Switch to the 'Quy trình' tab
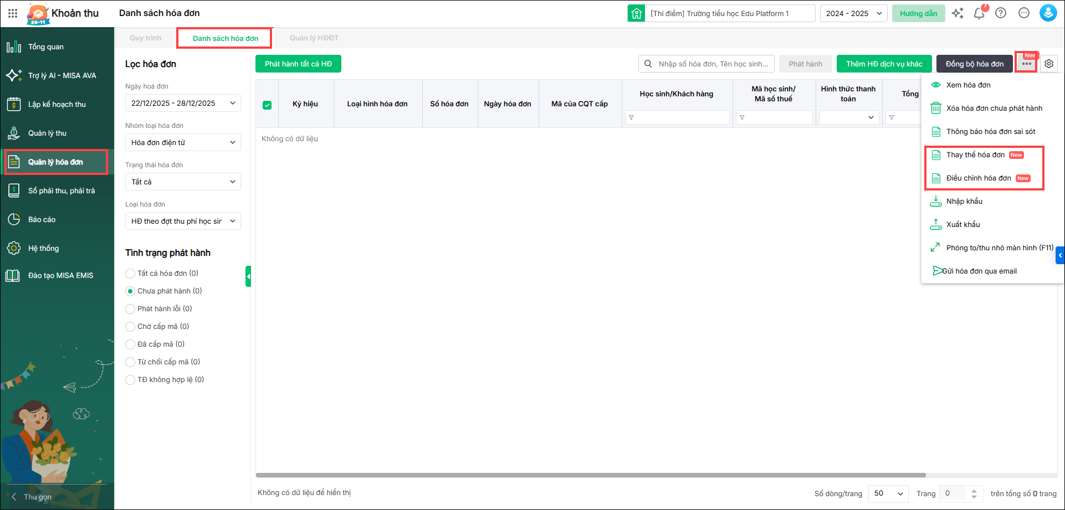The height and width of the screenshot is (510, 1065). (x=145, y=38)
